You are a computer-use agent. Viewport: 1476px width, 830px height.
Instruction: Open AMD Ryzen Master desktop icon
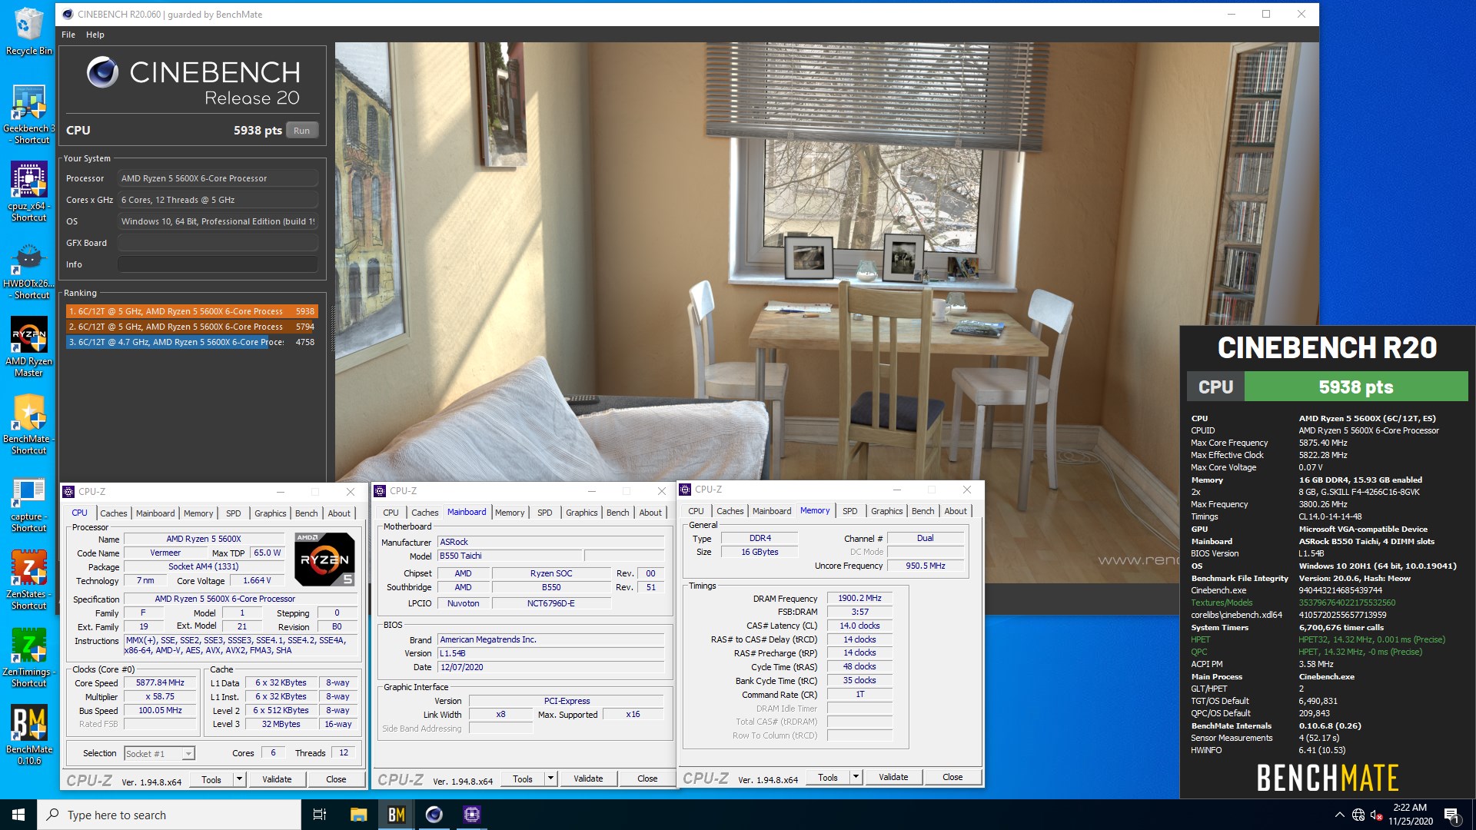tap(28, 347)
